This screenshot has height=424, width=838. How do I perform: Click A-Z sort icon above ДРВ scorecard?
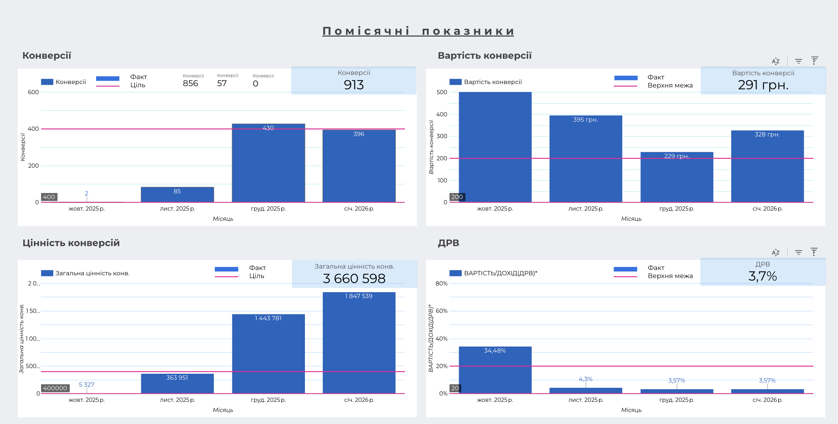775,252
